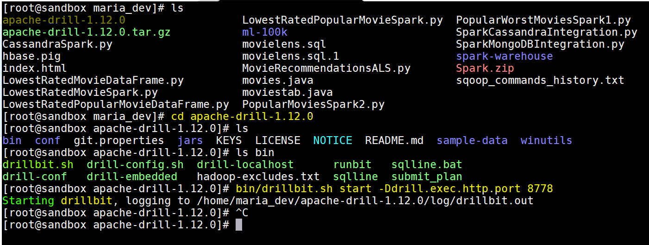Viewport: 649px width, 245px height.
Task: Select the sample-data directory entry
Action: 472,141
